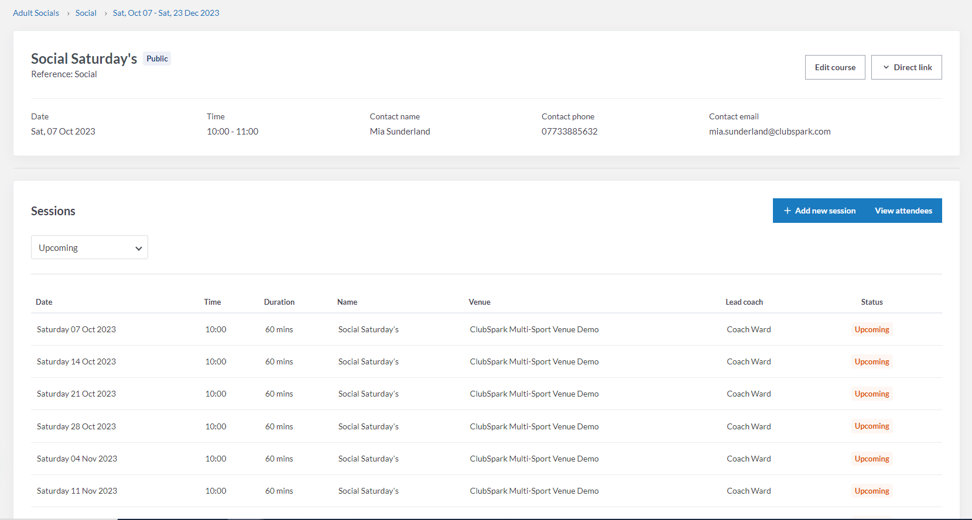
Task: Click the Adult Socials breadcrumb link
Action: [36, 13]
